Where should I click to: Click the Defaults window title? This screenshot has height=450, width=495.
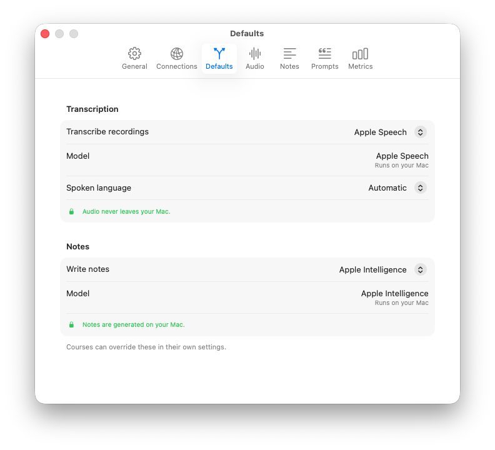point(247,34)
